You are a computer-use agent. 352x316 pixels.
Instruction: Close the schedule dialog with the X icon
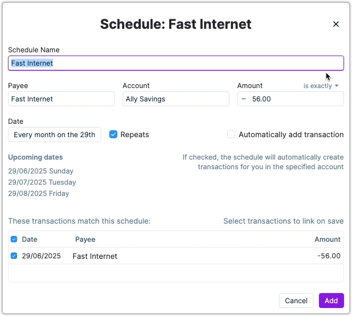[x=336, y=24]
